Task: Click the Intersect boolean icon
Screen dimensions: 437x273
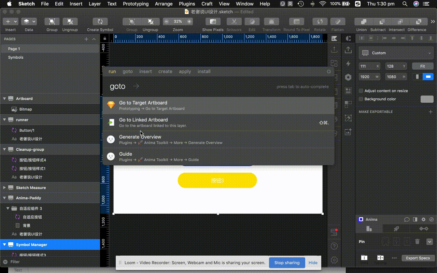Action: pos(401,21)
